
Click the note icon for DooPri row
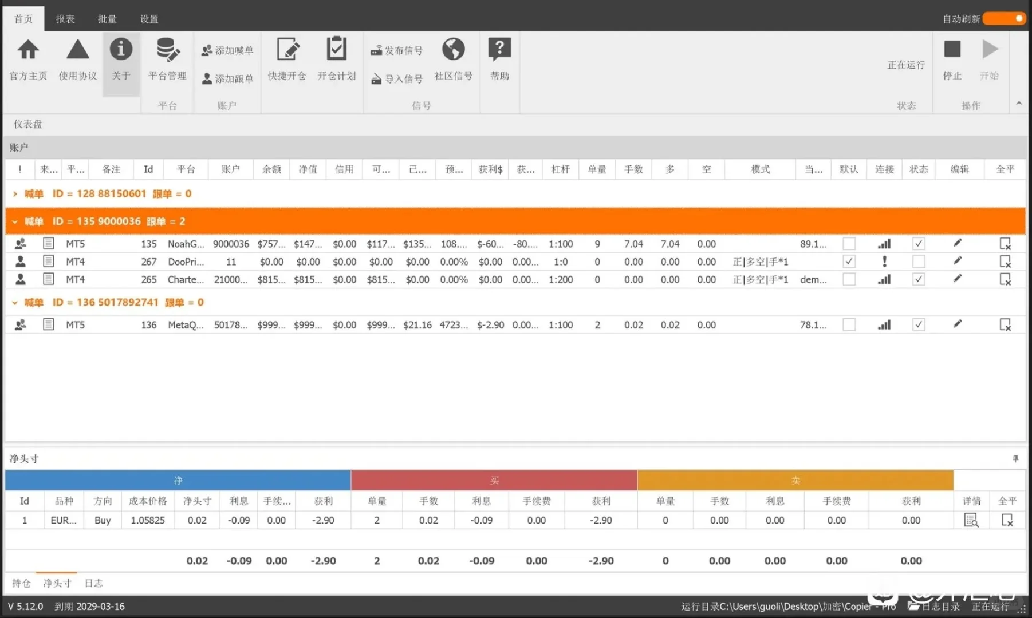pyautogui.click(x=49, y=262)
